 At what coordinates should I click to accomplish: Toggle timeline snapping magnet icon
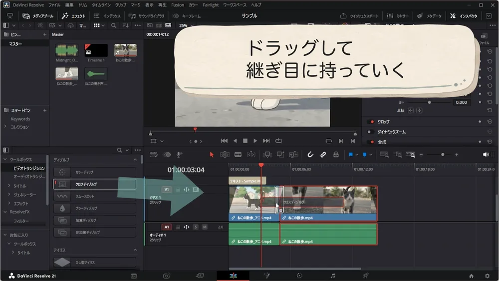tap(310, 155)
